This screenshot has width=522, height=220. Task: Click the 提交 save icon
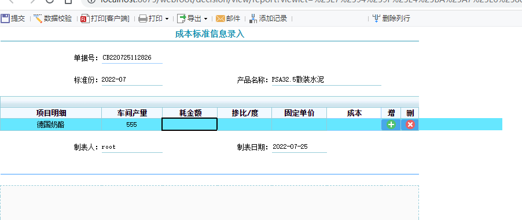click(5, 19)
